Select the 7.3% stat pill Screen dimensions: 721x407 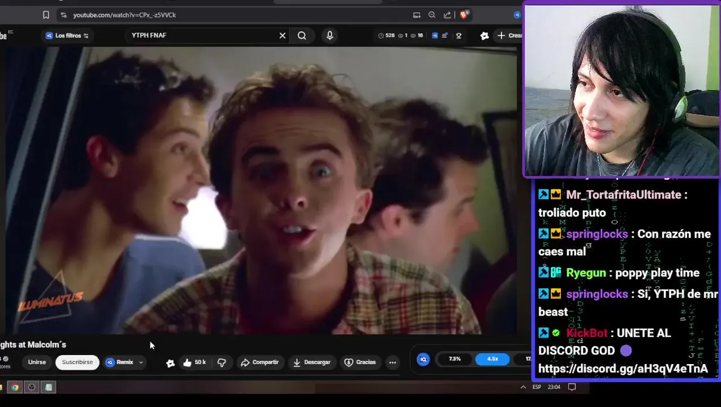pos(455,359)
